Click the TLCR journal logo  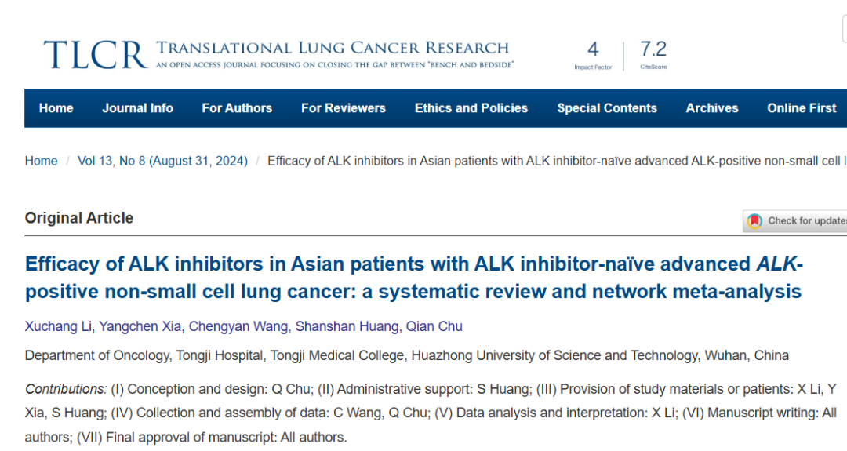96,53
